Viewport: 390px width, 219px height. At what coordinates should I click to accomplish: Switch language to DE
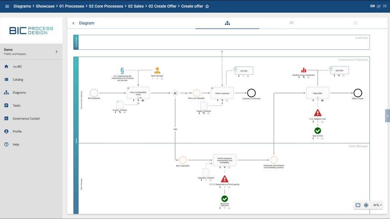click(x=385, y=6)
